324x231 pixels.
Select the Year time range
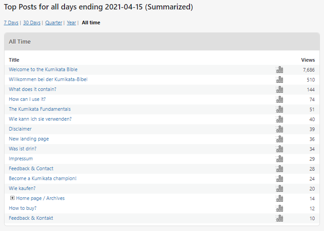(71, 23)
